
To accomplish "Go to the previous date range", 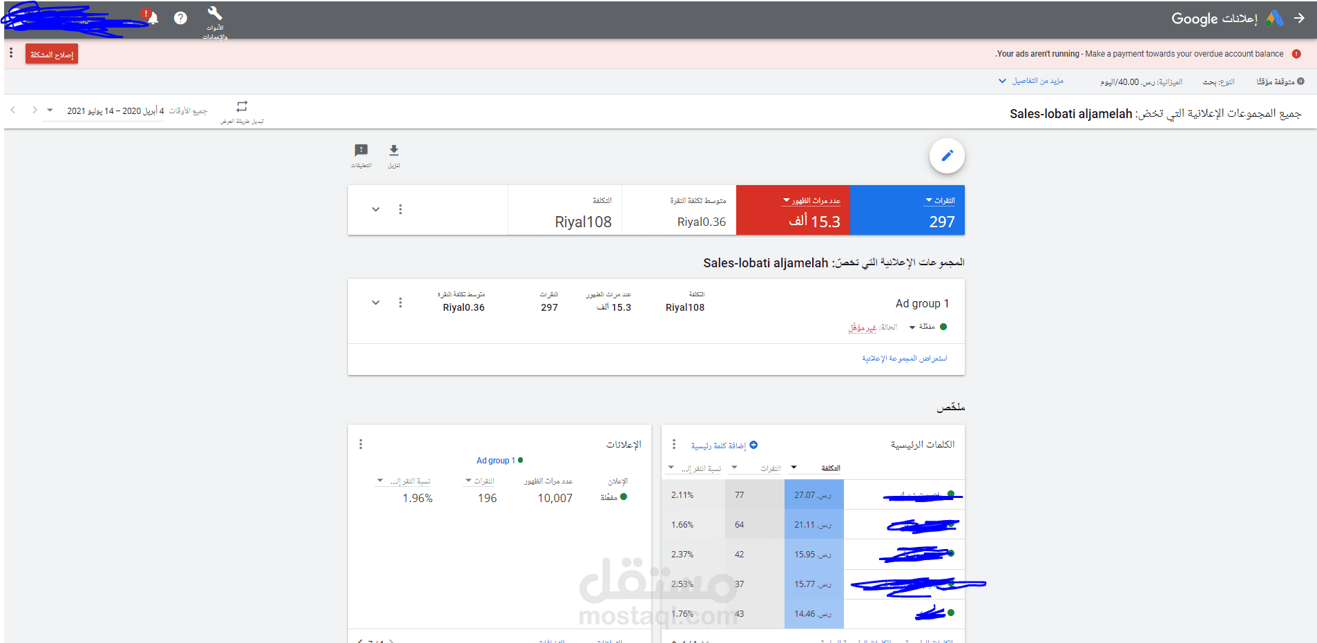I will [x=13, y=110].
